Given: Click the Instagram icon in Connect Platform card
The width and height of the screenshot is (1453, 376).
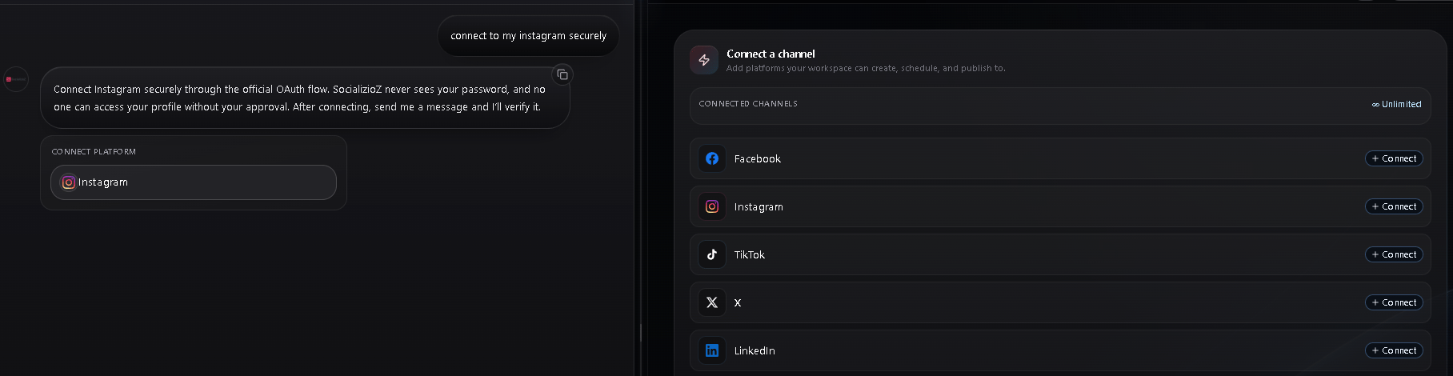Looking at the screenshot, I should pyautogui.click(x=69, y=182).
